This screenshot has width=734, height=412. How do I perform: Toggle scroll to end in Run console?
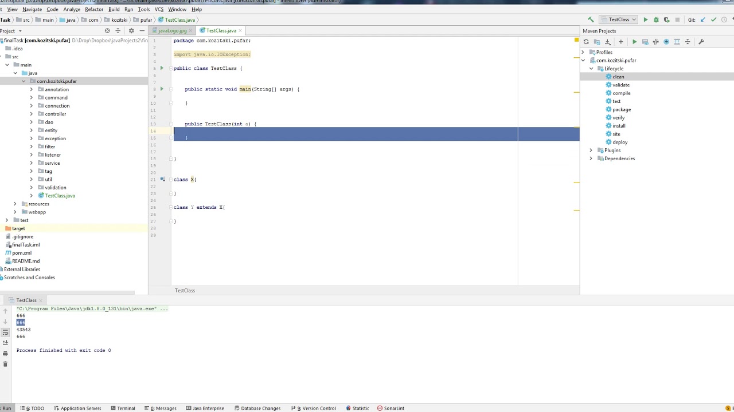point(5,343)
